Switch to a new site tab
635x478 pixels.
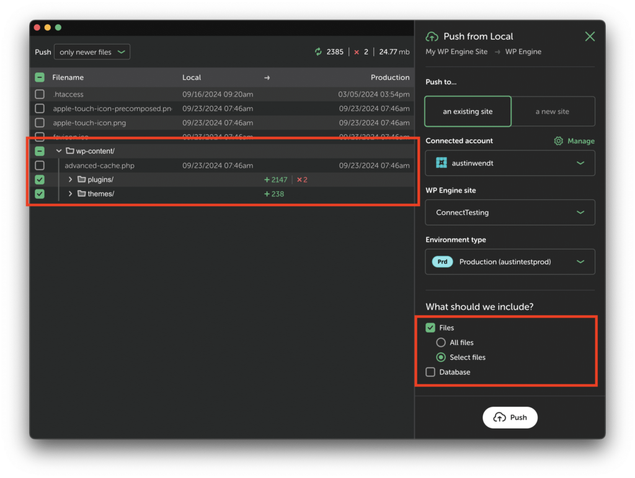(x=552, y=111)
